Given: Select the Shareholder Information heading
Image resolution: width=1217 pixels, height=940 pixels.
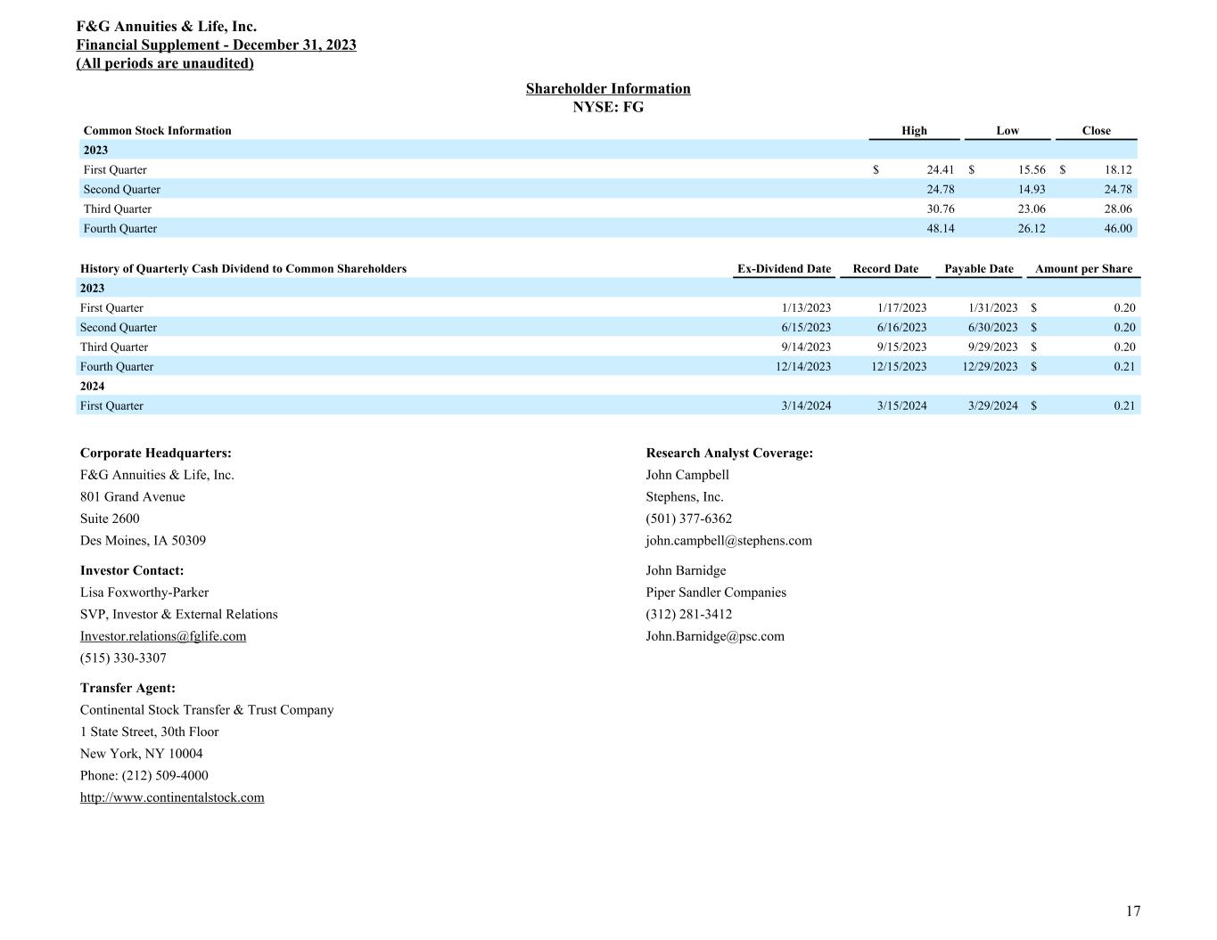Looking at the screenshot, I should coord(608,89).
